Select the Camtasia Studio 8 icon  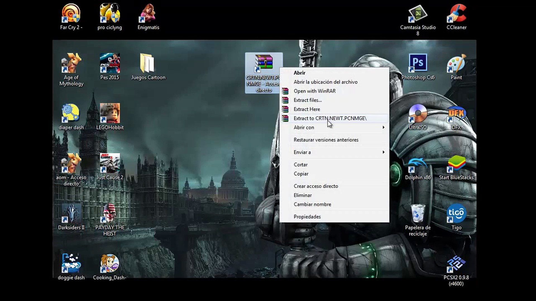tap(418, 13)
